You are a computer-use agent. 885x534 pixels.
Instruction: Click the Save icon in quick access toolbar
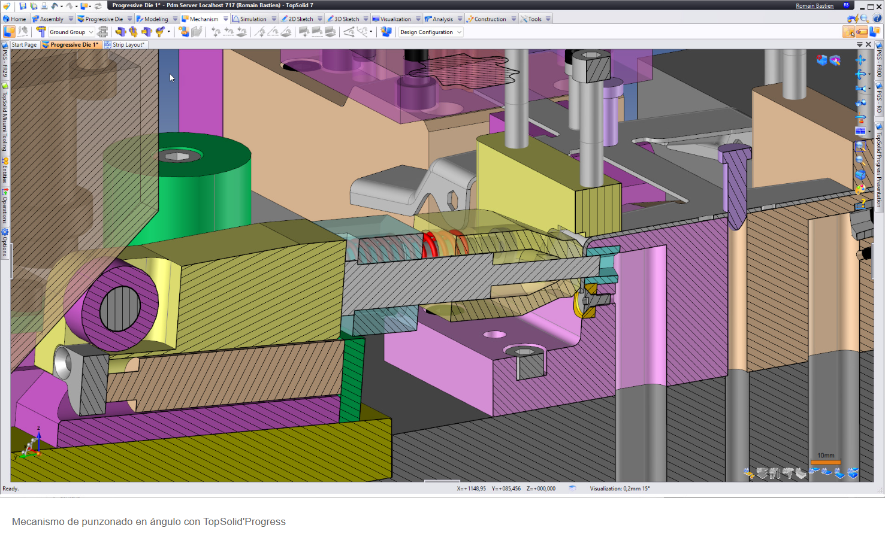point(23,6)
